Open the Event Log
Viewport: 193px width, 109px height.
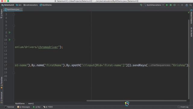point(183,107)
